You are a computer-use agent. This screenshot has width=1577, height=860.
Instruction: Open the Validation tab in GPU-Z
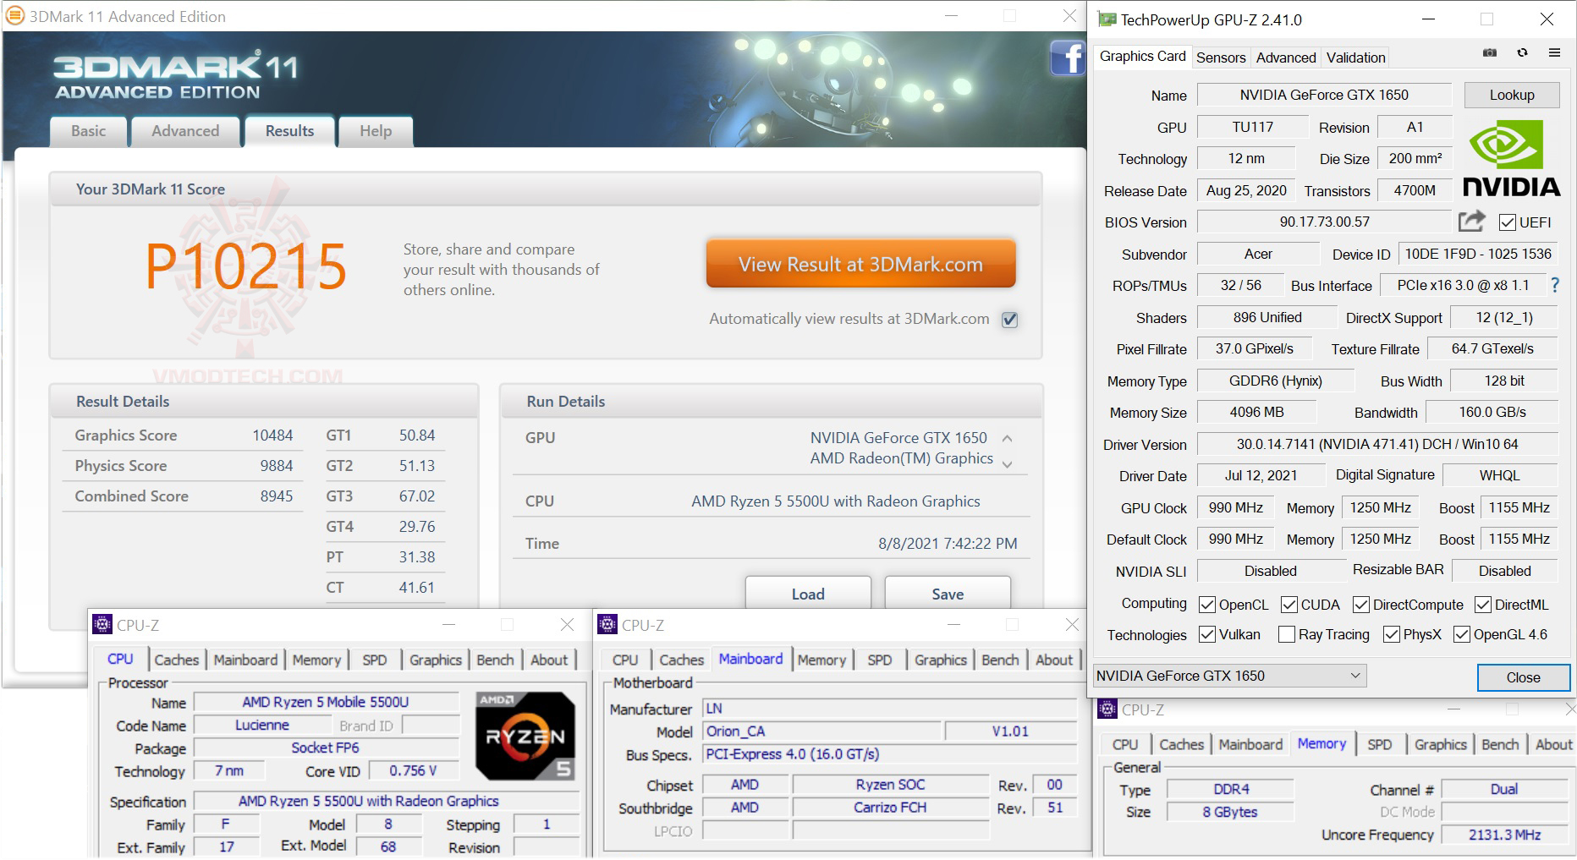pyautogui.click(x=1355, y=58)
